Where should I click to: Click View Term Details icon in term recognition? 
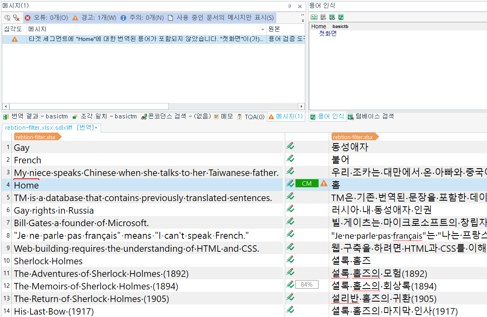[x=314, y=17]
